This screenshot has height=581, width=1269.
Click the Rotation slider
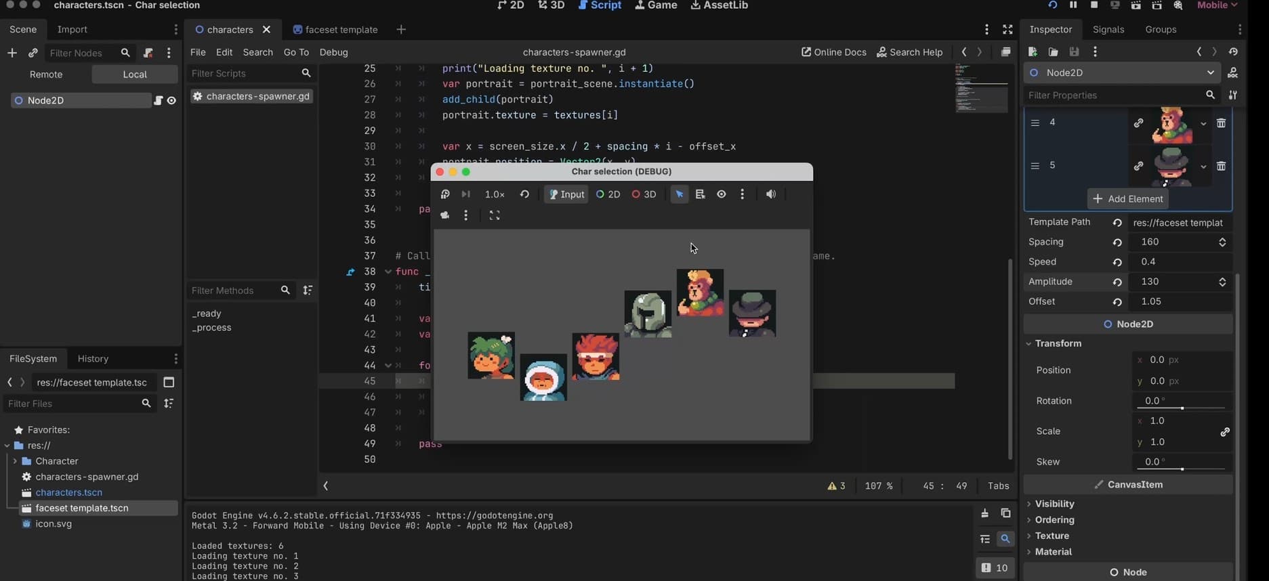1182,408
